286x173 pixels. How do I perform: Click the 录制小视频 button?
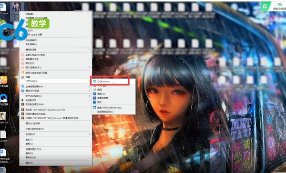pos(279,6)
